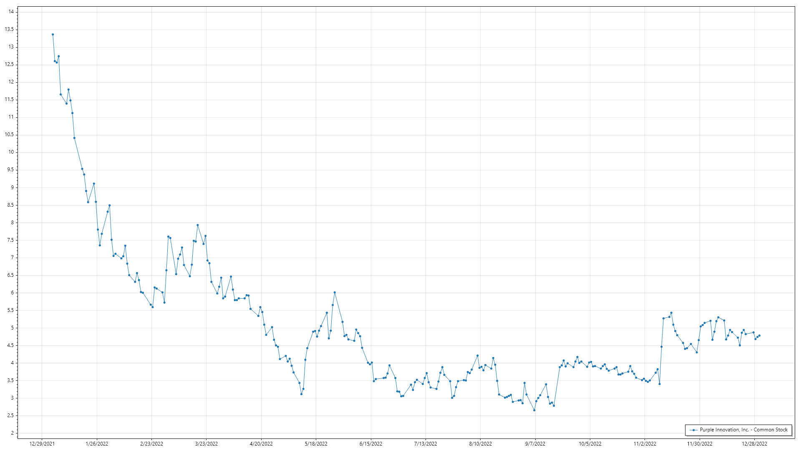Click the 3/23/2022 x-axis date label
This screenshot has height=451, width=801.
[207, 444]
